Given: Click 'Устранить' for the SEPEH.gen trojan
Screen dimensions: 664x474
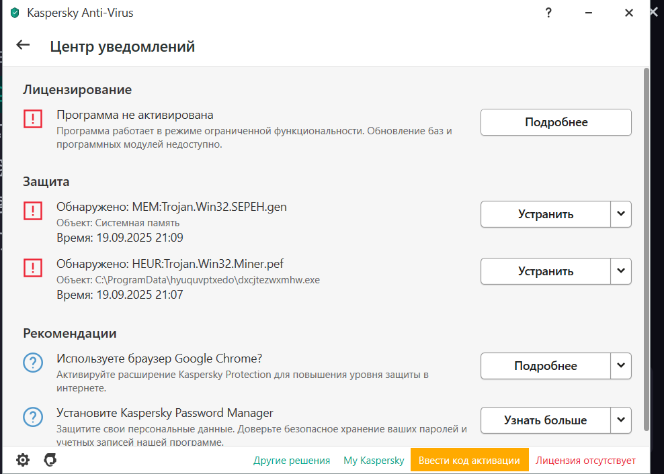Looking at the screenshot, I should 546,214.
